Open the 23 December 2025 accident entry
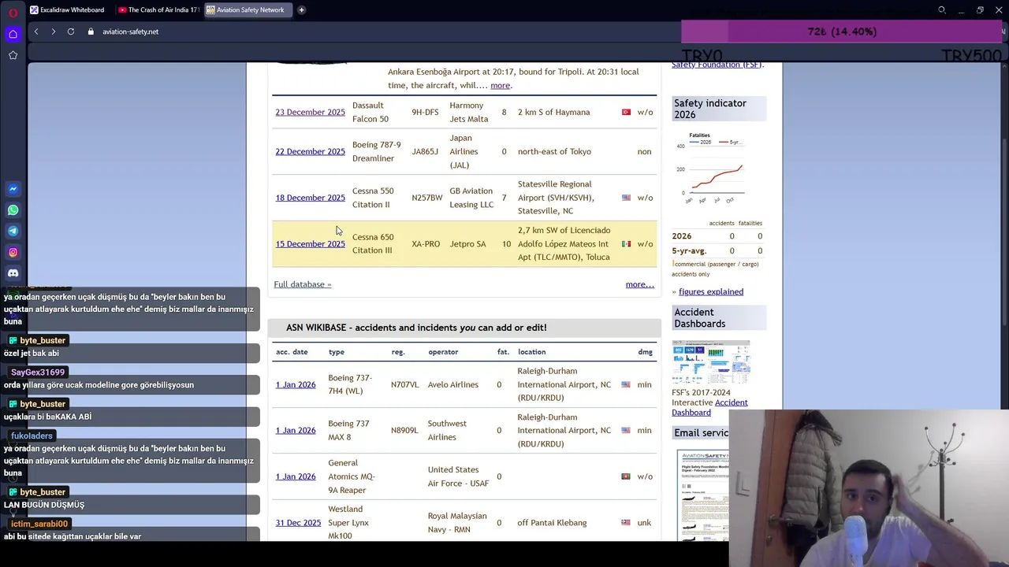Image resolution: width=1009 pixels, height=567 pixels. [x=310, y=112]
